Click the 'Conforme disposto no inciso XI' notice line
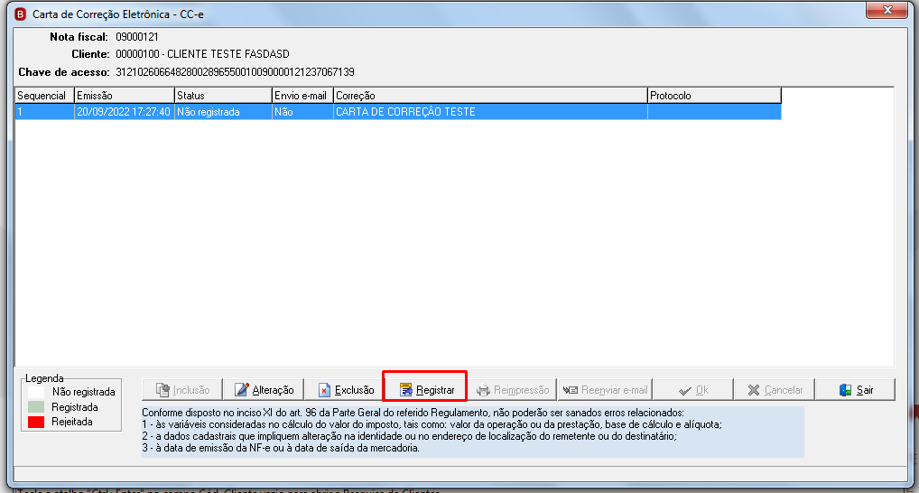The width and height of the screenshot is (919, 493). pos(413,413)
